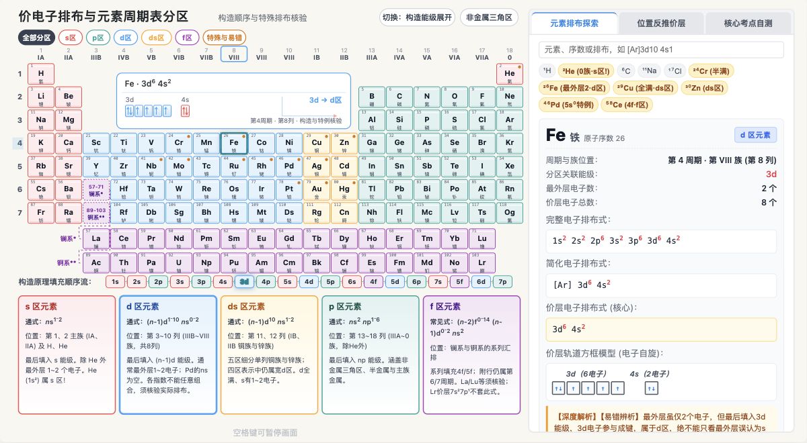Image resolution: width=807 pixels, height=443 pixels.
Task: Pick the ¹¹Na quick example chip
Action: click(x=649, y=70)
